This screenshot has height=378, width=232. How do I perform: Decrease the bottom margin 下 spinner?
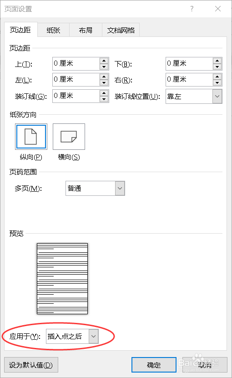(217, 67)
